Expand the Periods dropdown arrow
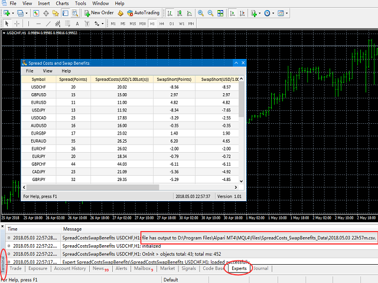Image resolution: width=378 pixels, height=283 pixels. pyautogui.click(x=273, y=13)
